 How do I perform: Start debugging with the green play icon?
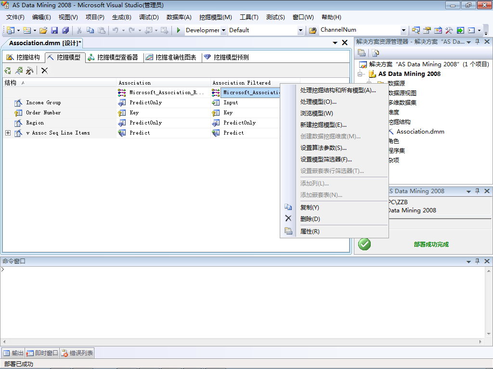(179, 30)
